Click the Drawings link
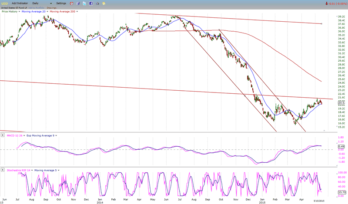 [x=52, y=7]
